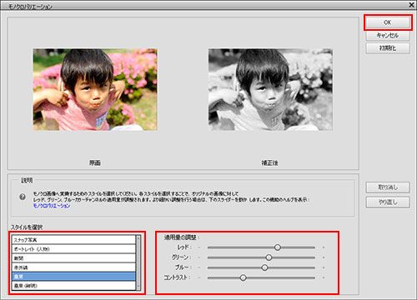Click the help question mark icon

point(23,197)
